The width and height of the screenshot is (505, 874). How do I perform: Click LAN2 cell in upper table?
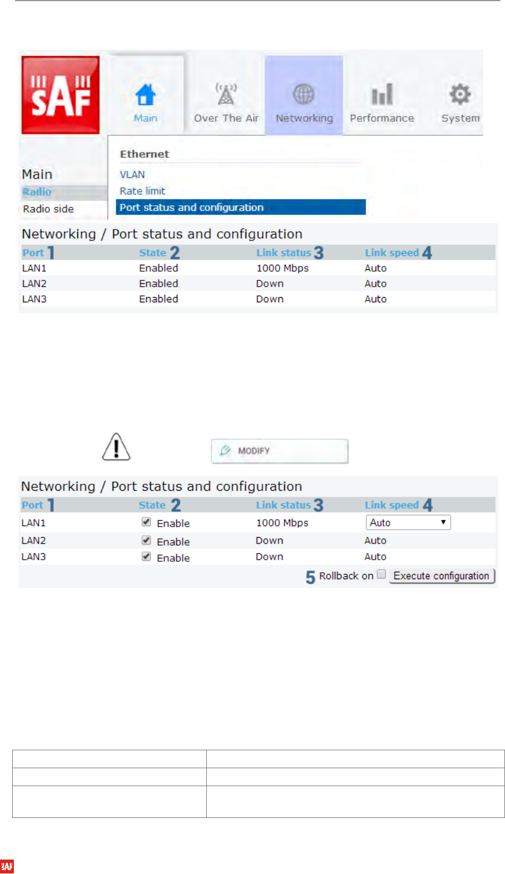(x=34, y=284)
